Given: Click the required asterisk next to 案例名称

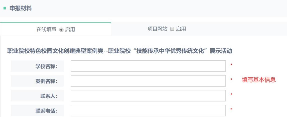Looking at the screenshot, I should pyautogui.click(x=231, y=80).
